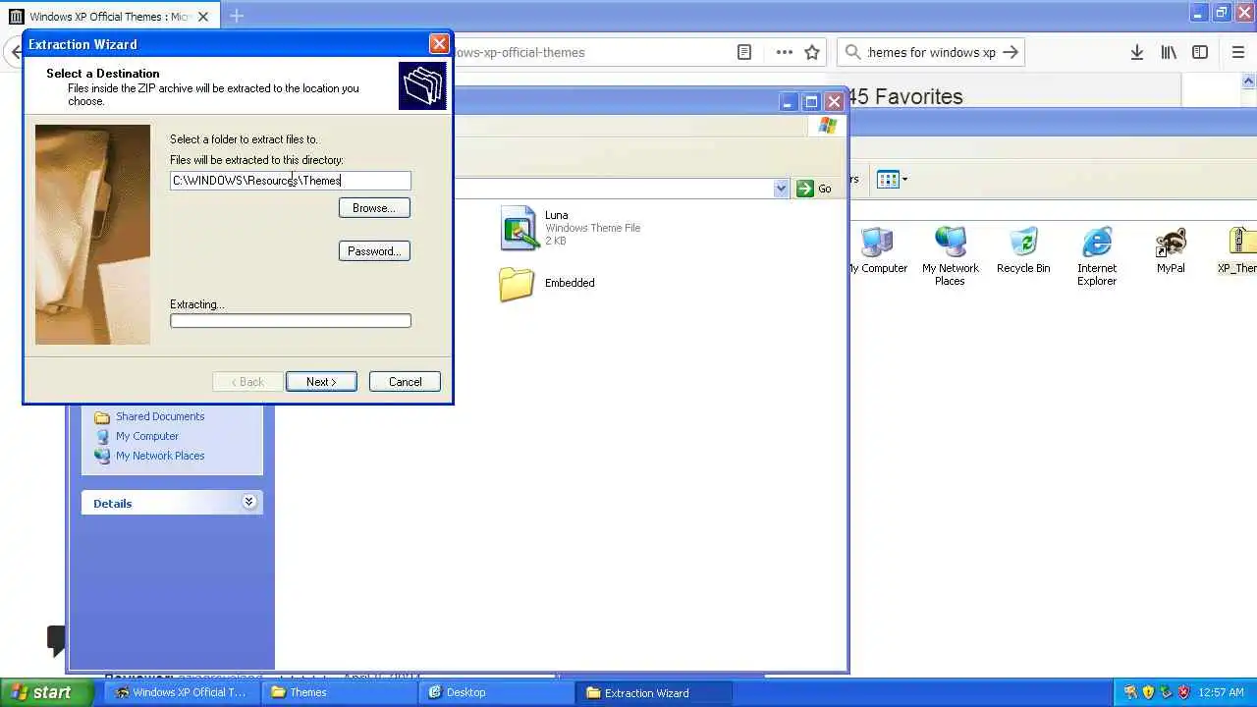The width and height of the screenshot is (1257, 707).
Task: Click the red shield alert tray icon
Action: [1183, 692]
